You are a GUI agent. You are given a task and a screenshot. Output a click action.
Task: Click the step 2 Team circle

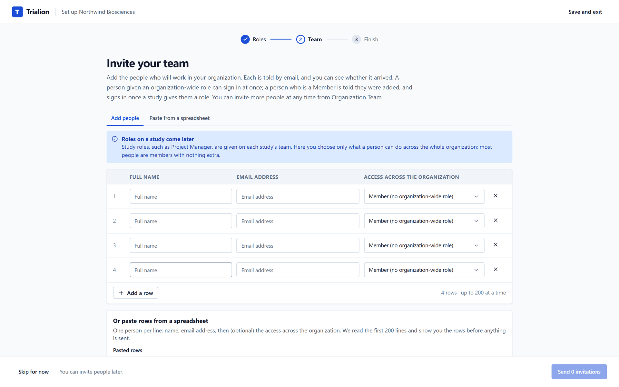tap(300, 39)
